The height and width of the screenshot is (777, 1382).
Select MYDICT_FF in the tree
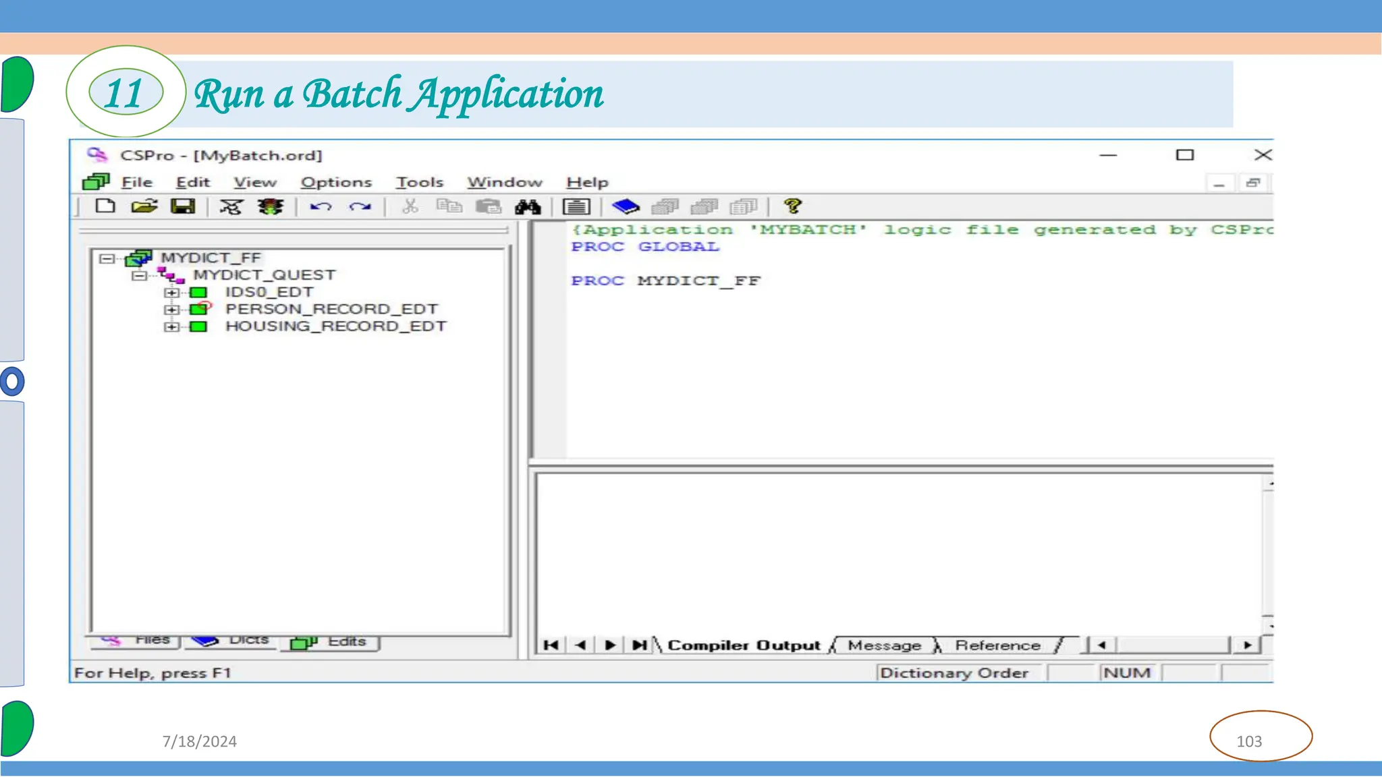pos(211,258)
